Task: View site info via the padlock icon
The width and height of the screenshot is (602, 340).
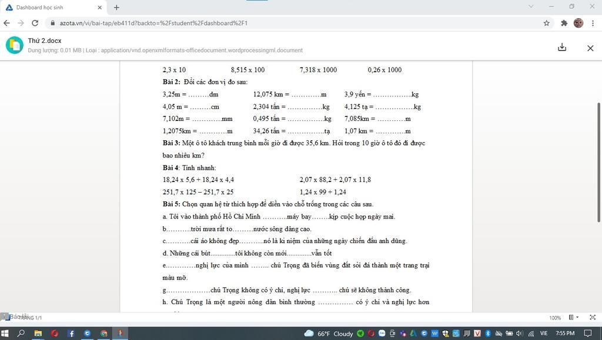Action: [52, 23]
